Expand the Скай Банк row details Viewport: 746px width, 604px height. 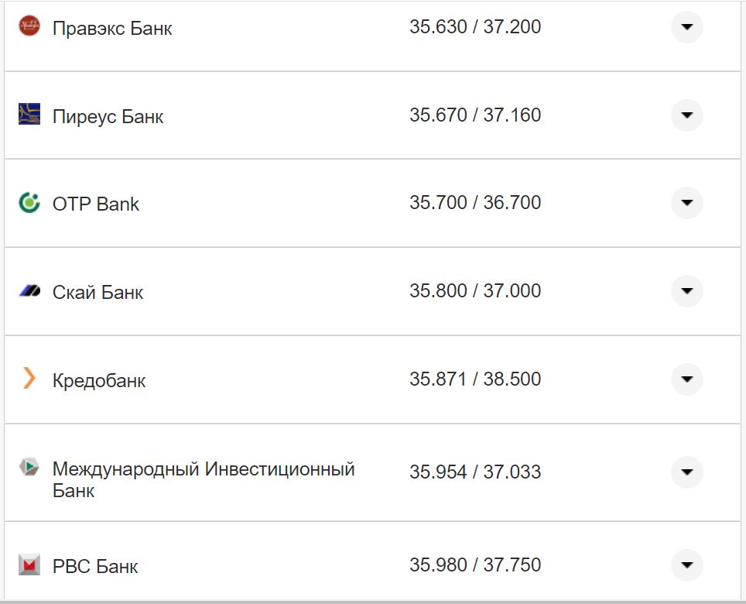[687, 292]
